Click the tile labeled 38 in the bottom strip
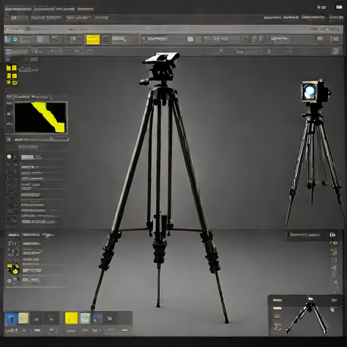This screenshot has width=347, height=347. pos(110,319)
